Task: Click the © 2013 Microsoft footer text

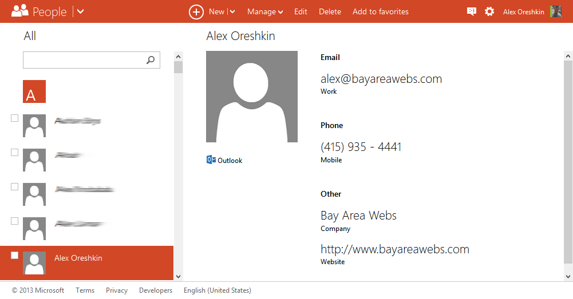Action: (38, 290)
